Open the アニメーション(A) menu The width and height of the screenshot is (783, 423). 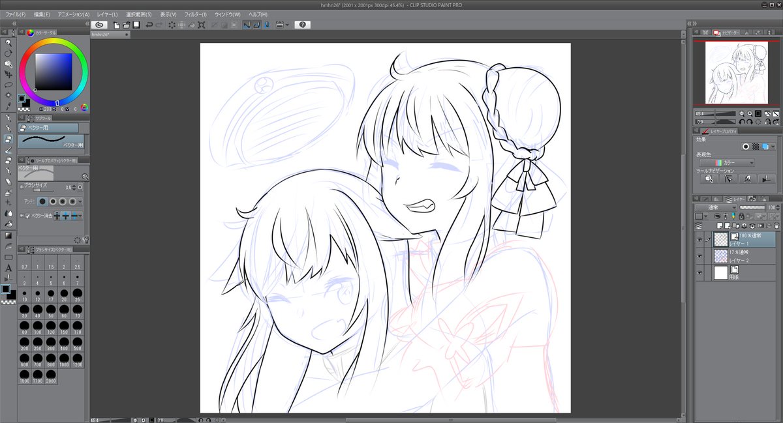tap(74, 14)
